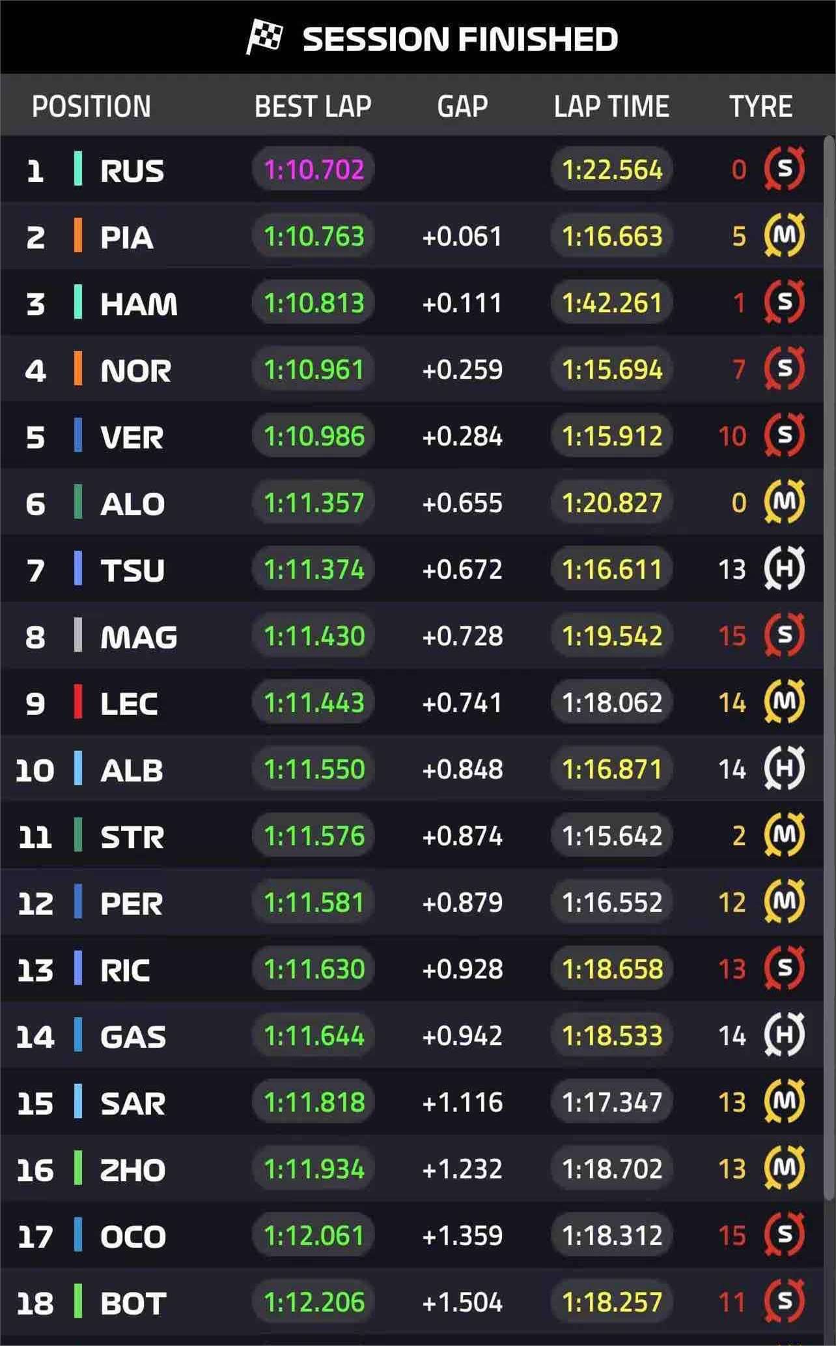Click the medium tyre icon for ZHO
The width and height of the screenshot is (836, 1346).
[x=784, y=1169]
